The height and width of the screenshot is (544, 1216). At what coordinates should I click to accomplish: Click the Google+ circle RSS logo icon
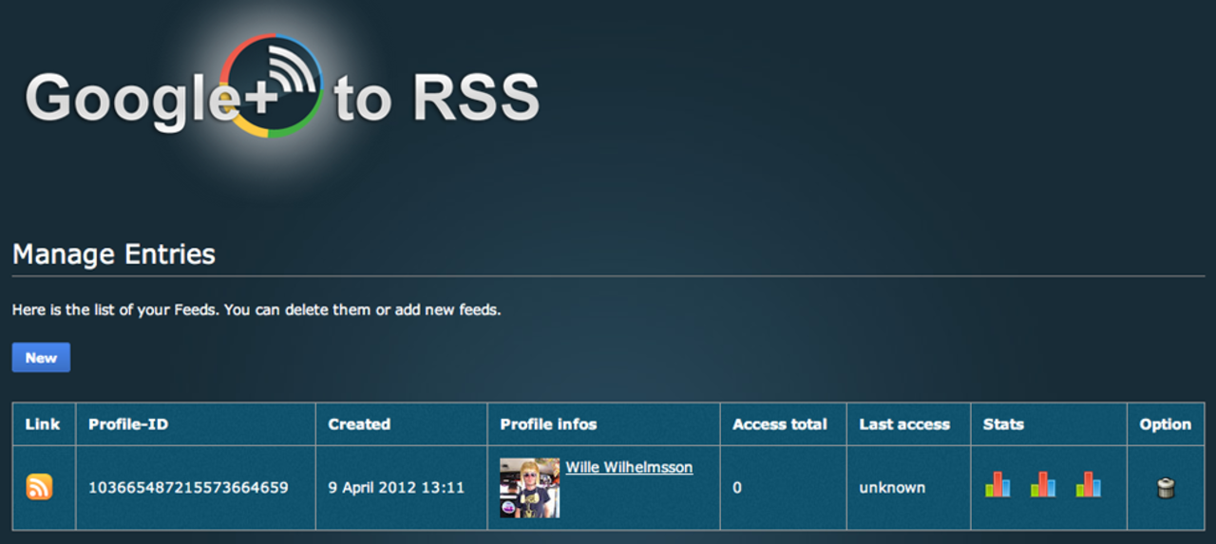coord(272,86)
